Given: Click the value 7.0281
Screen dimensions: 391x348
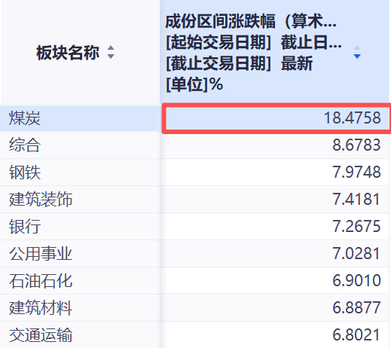Looking at the screenshot, I should [x=356, y=253].
